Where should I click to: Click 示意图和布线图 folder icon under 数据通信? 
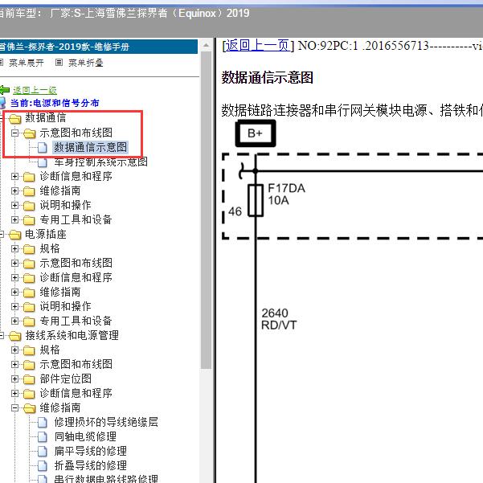click(x=30, y=133)
